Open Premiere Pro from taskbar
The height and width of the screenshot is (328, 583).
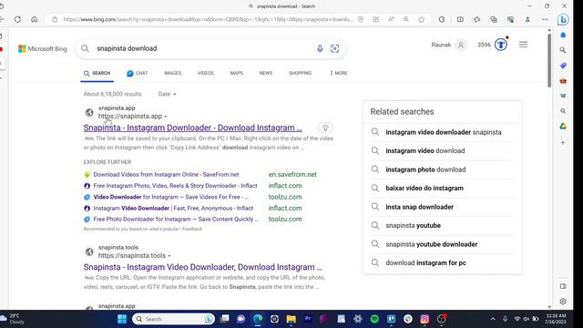pyautogui.click(x=308, y=319)
